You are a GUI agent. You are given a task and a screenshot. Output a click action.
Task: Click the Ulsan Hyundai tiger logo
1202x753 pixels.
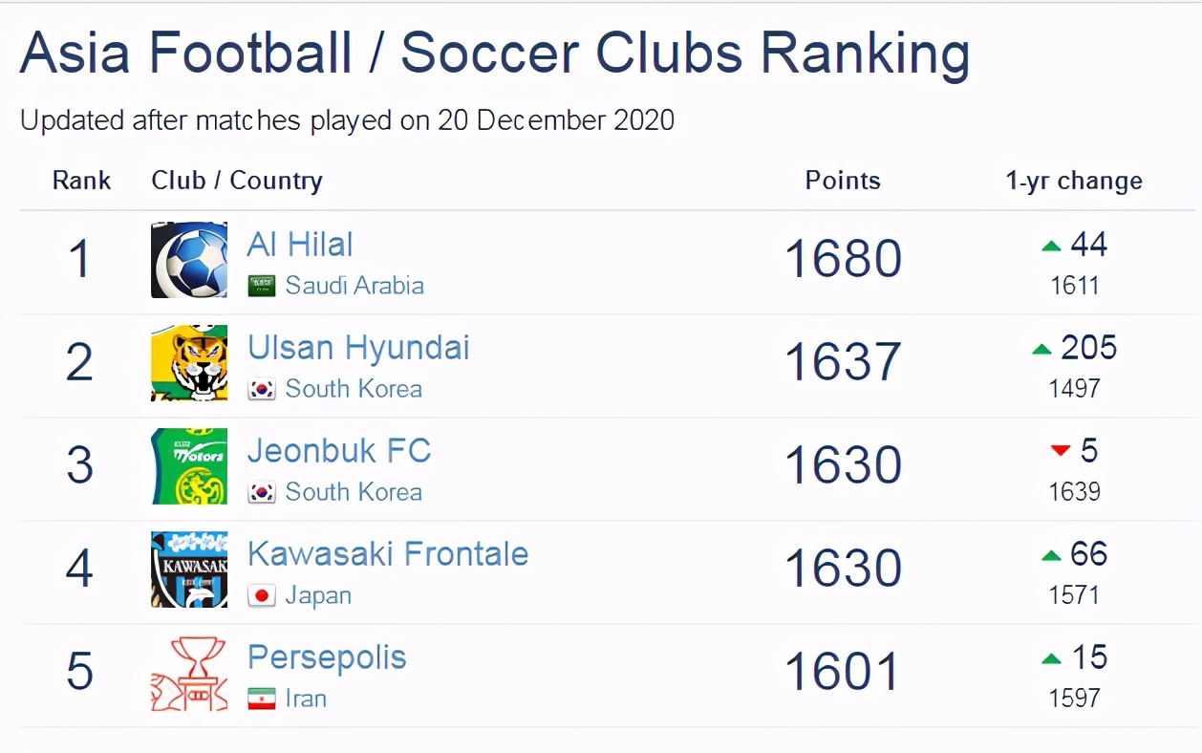[x=189, y=363]
